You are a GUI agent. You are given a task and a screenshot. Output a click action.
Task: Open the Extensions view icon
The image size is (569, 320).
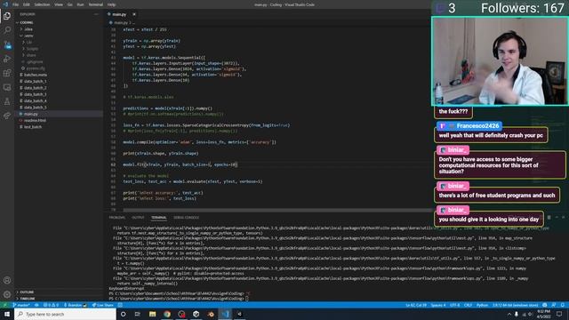point(7,73)
